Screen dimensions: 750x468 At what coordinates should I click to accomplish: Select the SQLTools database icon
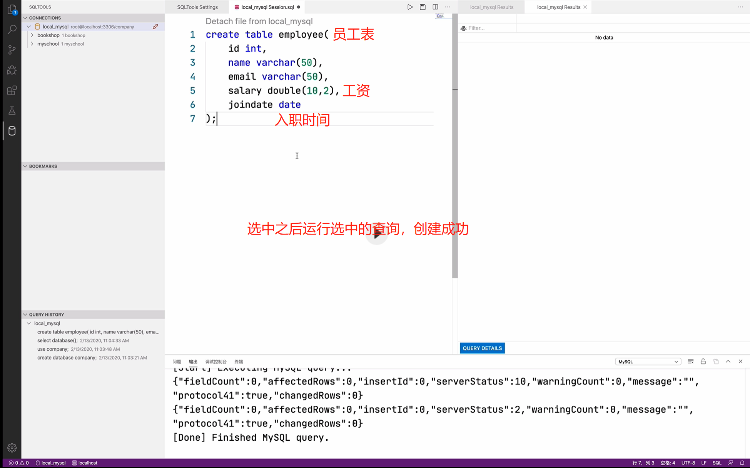(12, 131)
